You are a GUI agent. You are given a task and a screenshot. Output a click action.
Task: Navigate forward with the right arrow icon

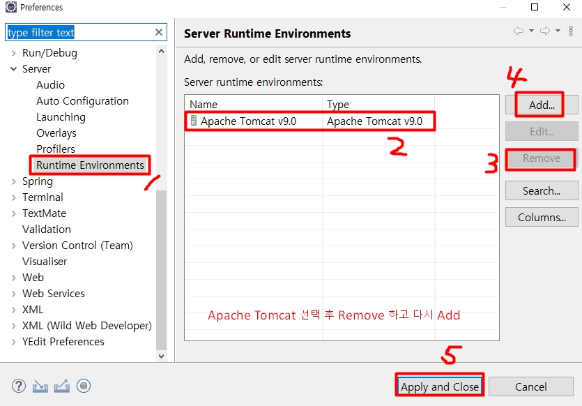pyautogui.click(x=545, y=31)
